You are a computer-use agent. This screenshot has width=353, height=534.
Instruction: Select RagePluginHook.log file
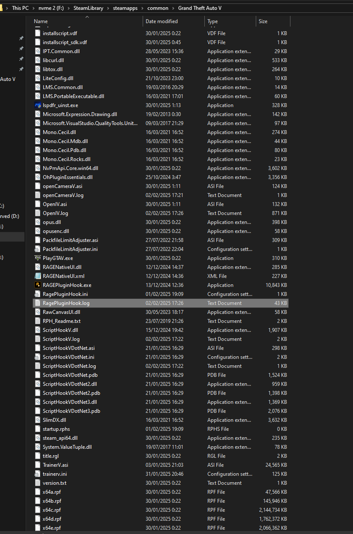(161, 303)
